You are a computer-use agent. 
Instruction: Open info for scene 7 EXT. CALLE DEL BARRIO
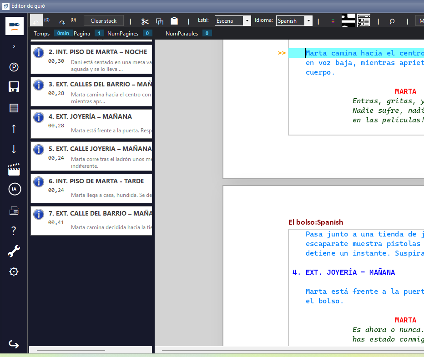pos(39,214)
